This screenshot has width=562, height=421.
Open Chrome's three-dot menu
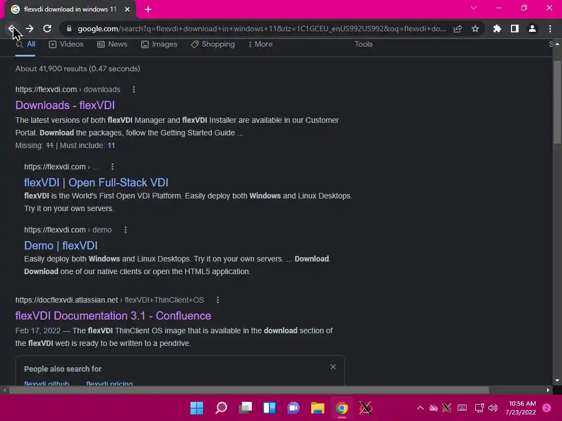click(550, 29)
